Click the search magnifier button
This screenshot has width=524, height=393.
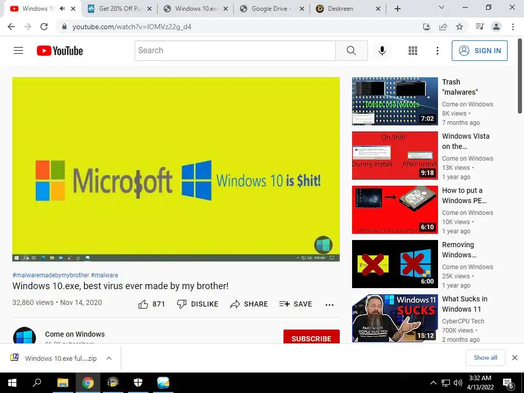tap(351, 51)
